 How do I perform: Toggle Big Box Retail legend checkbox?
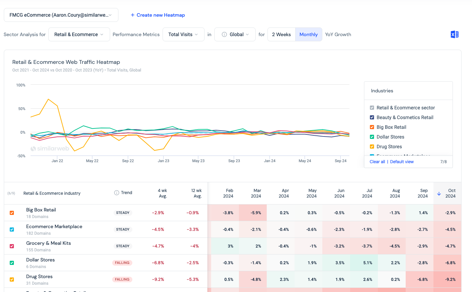coord(372,127)
